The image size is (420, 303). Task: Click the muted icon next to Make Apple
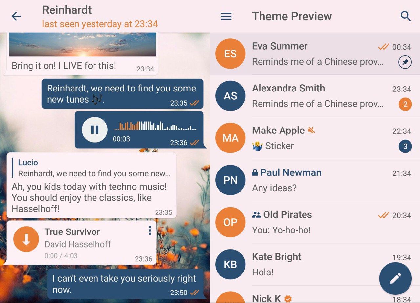(x=311, y=131)
